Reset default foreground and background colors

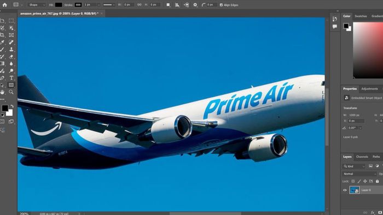click(x=3, y=115)
